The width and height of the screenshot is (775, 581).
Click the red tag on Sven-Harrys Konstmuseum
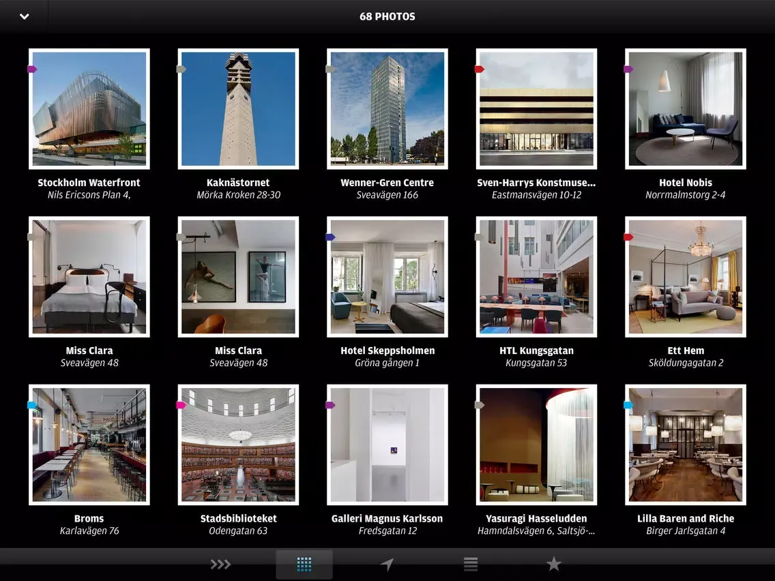[x=480, y=69]
